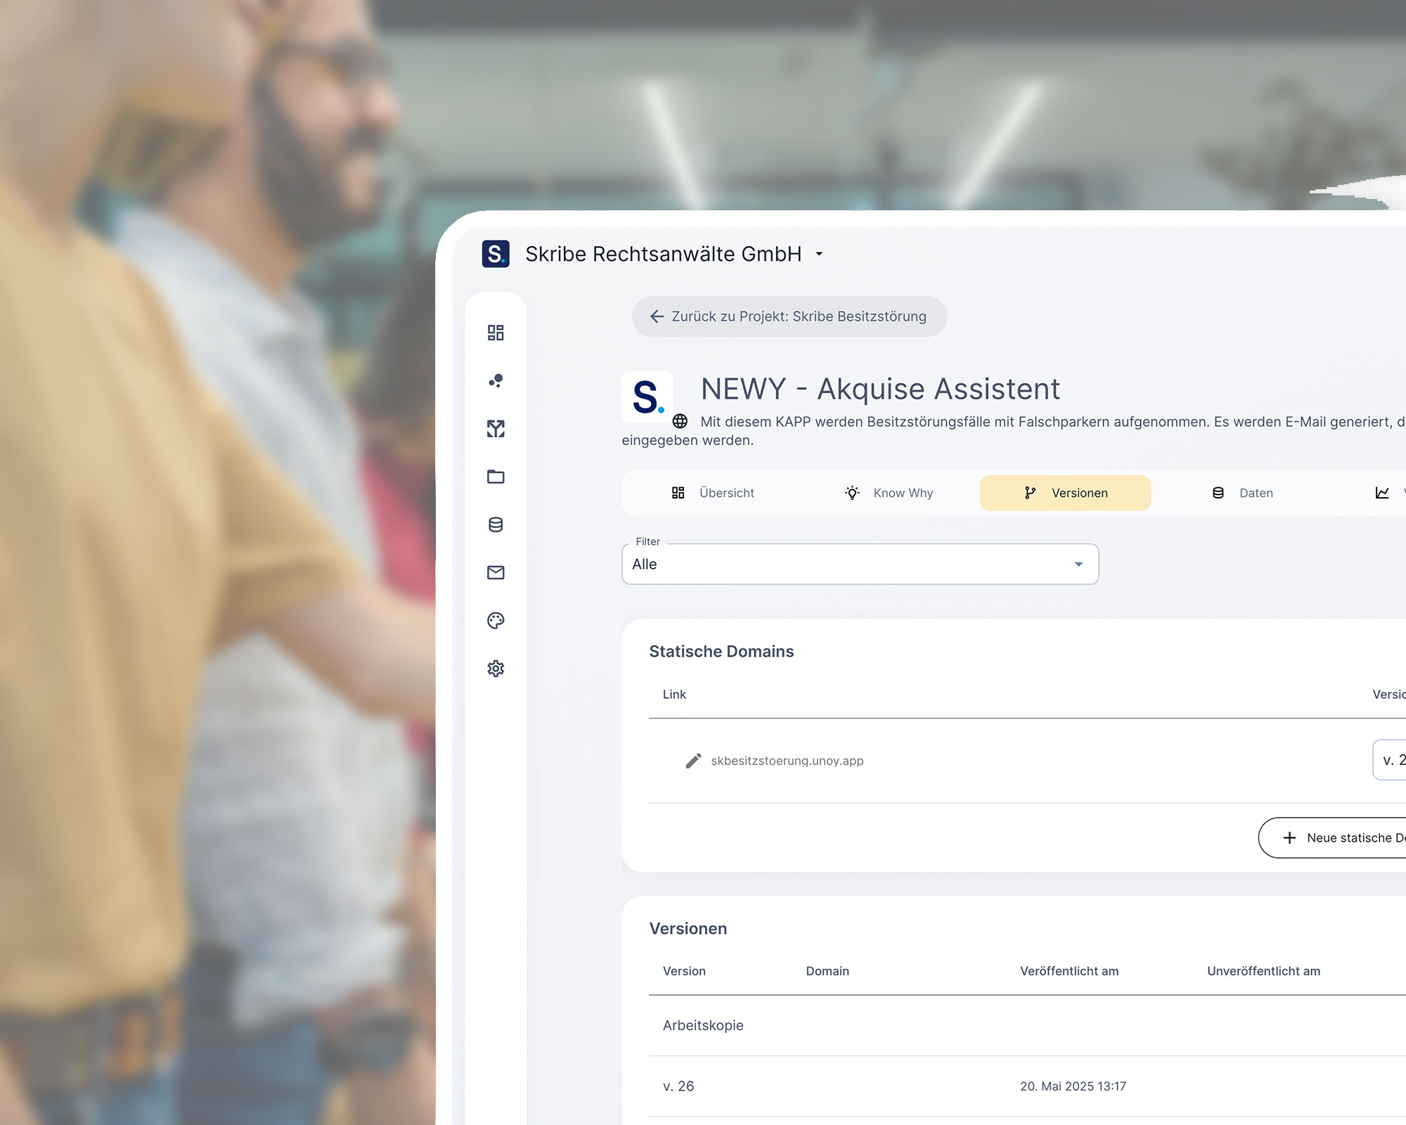The width and height of the screenshot is (1406, 1125).
Task: Open the dashboard grid icon in sidebar
Action: click(x=496, y=333)
